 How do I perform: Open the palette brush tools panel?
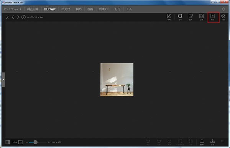223,17
